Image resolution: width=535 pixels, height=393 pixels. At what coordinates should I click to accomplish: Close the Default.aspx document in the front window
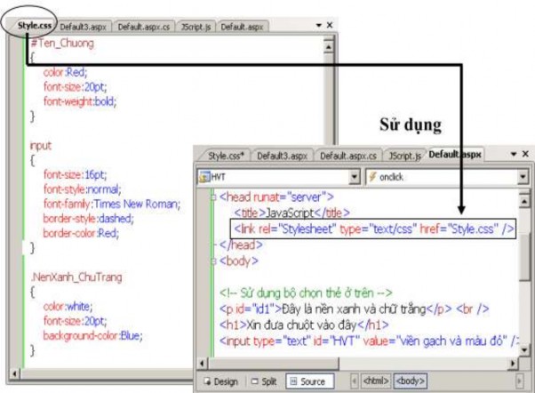point(525,154)
